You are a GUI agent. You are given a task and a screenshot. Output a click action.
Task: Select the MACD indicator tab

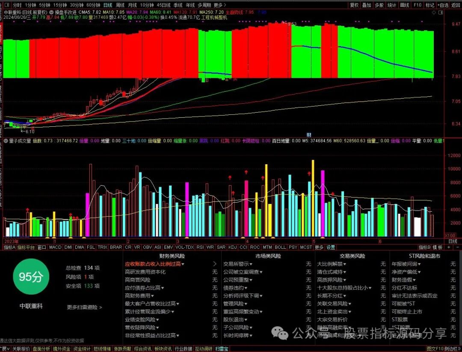pyautogui.click(x=55, y=247)
